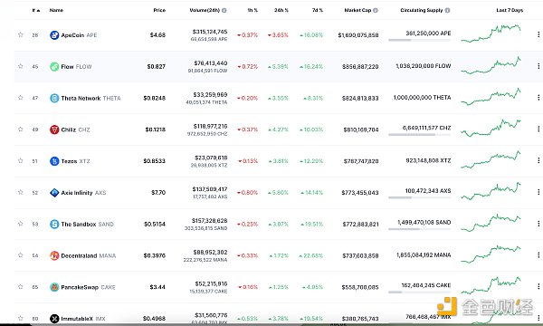Toggle watchlist star for PancakeSwap

[x=21, y=287]
